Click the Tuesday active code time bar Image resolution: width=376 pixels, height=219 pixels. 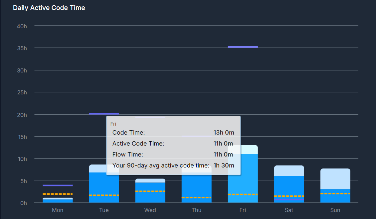click(104, 187)
